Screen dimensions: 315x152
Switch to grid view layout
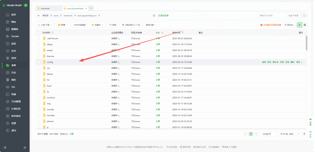click(x=305, y=25)
